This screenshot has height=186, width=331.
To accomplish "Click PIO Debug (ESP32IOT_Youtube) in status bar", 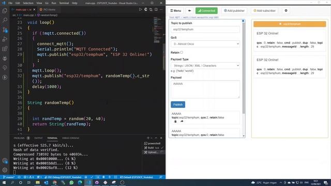I will tap(63, 177).
